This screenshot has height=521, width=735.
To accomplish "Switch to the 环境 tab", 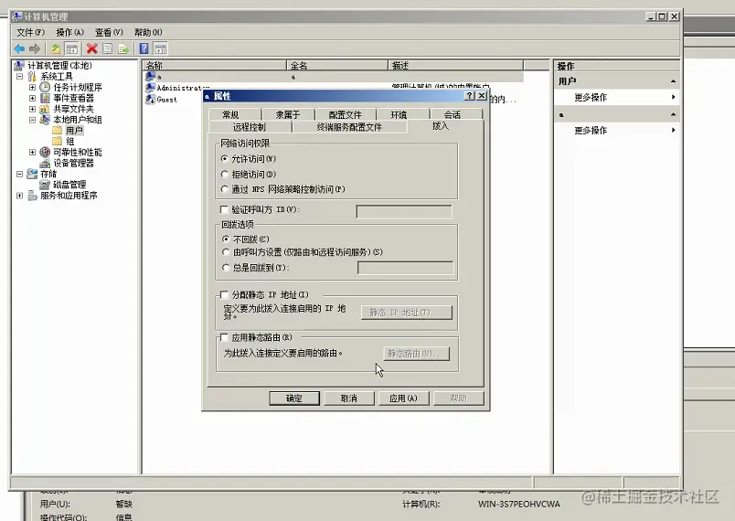I will click(x=402, y=114).
